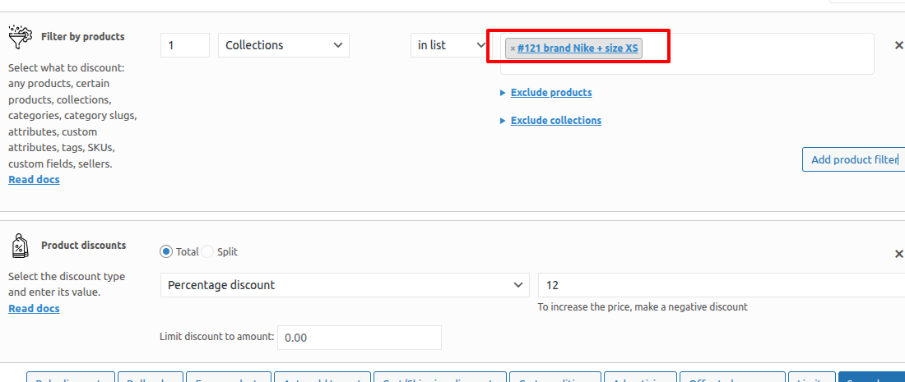905x382 pixels.
Task: Click the Limit discount to amount field
Action: [359, 338]
